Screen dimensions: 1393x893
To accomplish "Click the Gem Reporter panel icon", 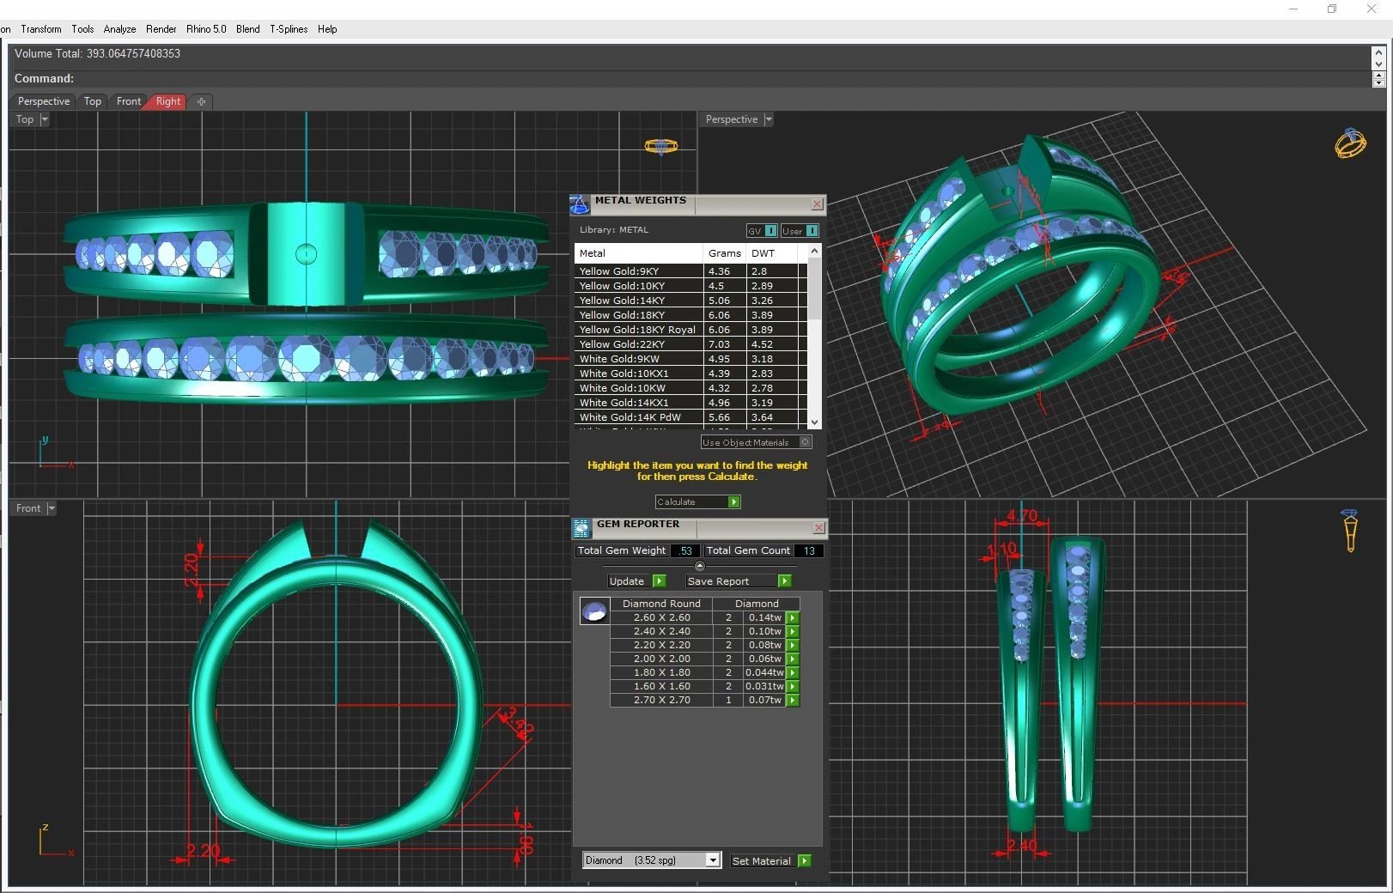I will [581, 527].
